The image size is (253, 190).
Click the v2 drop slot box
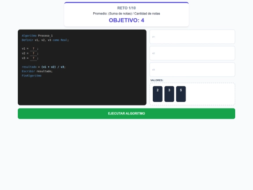pos(192,53)
